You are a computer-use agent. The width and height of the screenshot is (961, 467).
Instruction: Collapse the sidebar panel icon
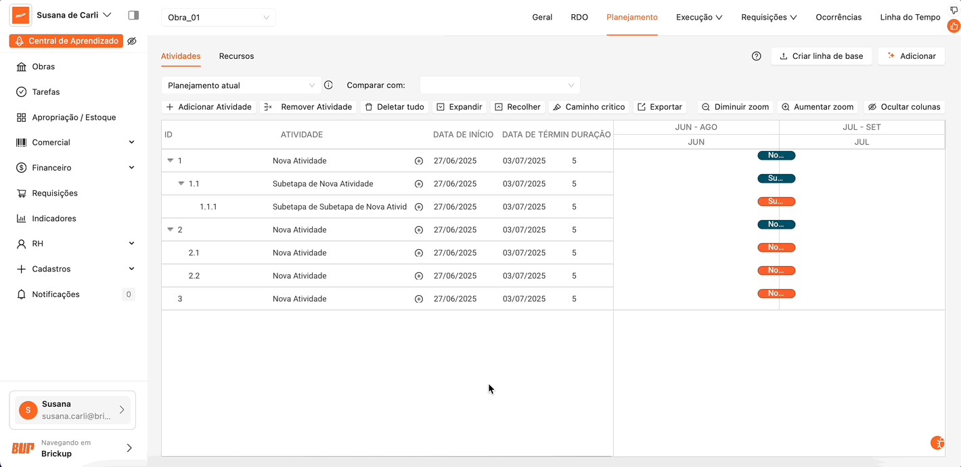click(x=133, y=15)
